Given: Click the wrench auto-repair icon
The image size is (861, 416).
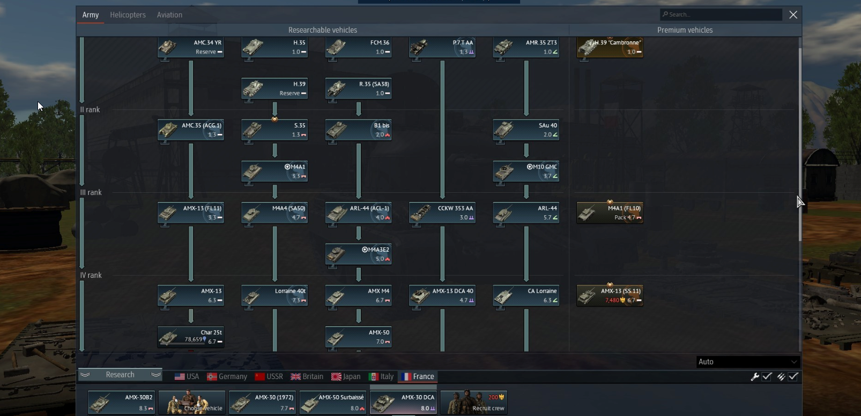Looking at the screenshot, I should [755, 377].
